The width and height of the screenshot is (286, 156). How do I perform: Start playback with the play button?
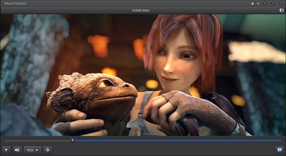coord(7,150)
